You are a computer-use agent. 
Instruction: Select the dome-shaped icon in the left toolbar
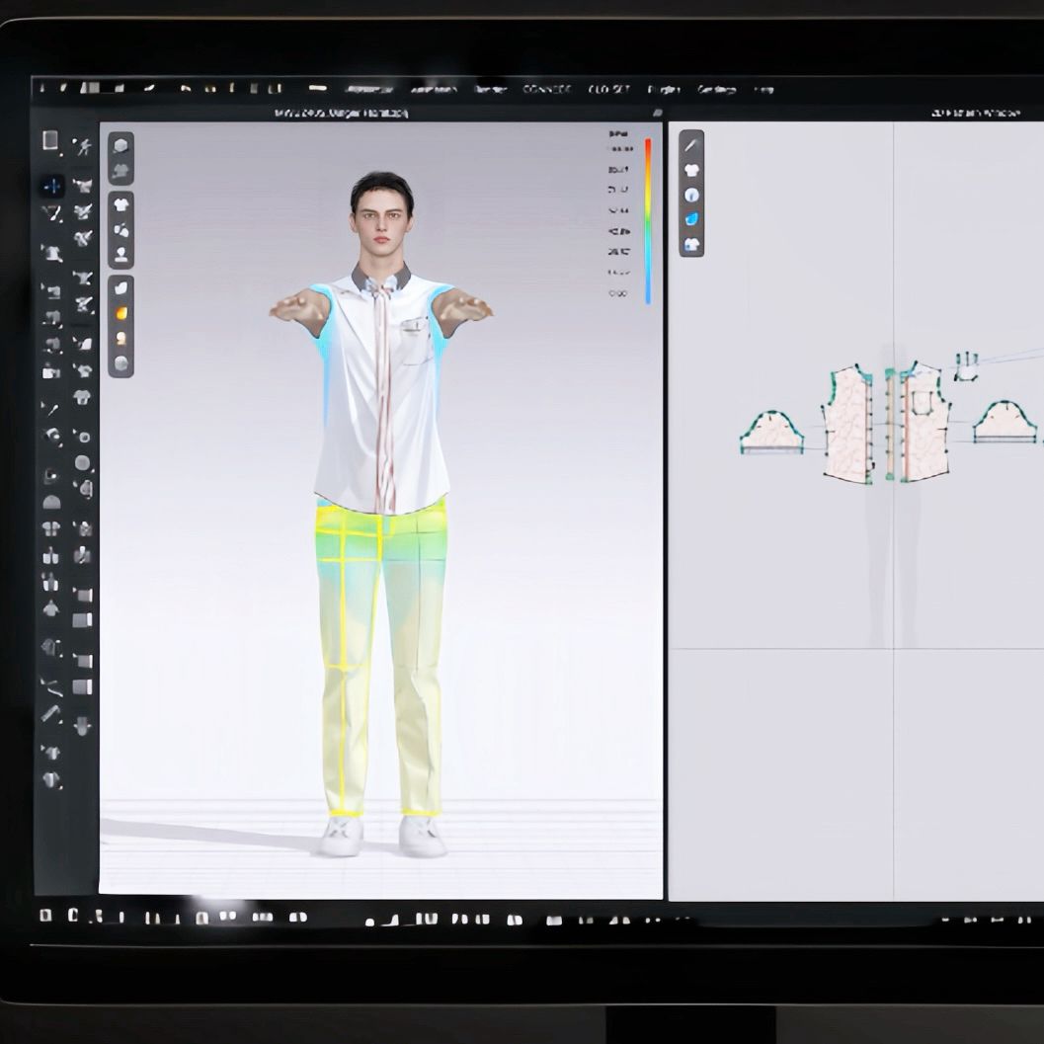pyautogui.click(x=51, y=503)
